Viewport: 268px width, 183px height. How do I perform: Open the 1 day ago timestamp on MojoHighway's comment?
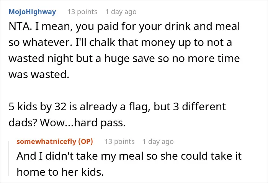click(x=121, y=12)
